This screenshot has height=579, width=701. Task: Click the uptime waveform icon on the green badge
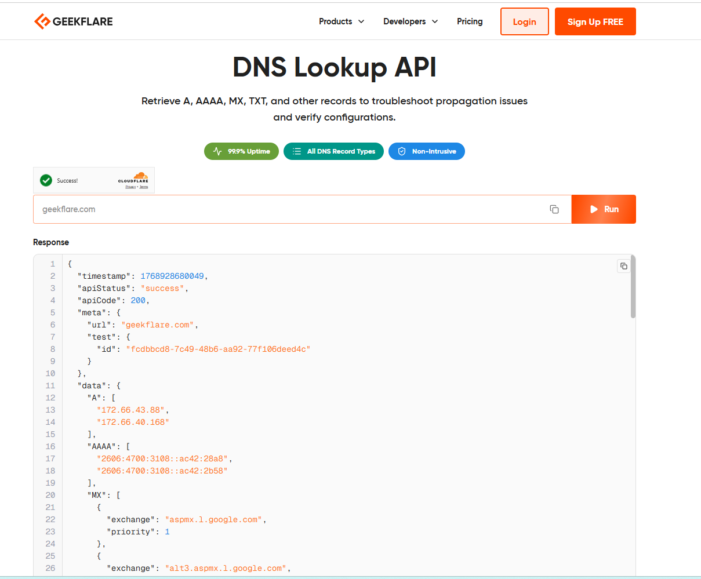coord(217,151)
